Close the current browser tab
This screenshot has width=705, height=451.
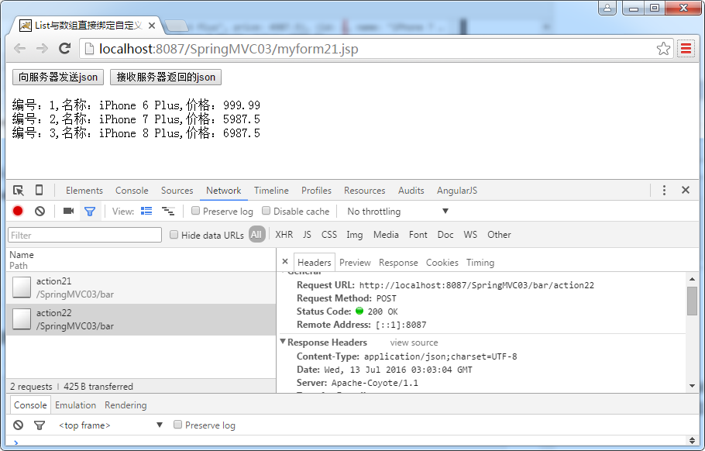[x=152, y=26]
